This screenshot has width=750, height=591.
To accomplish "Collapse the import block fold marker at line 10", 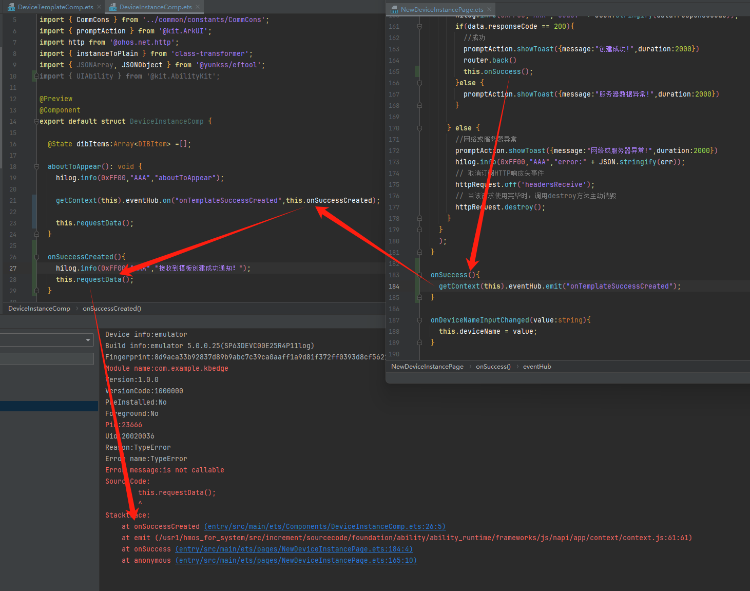I will pos(36,76).
